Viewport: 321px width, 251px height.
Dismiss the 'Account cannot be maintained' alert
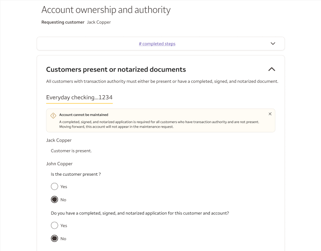270,114
